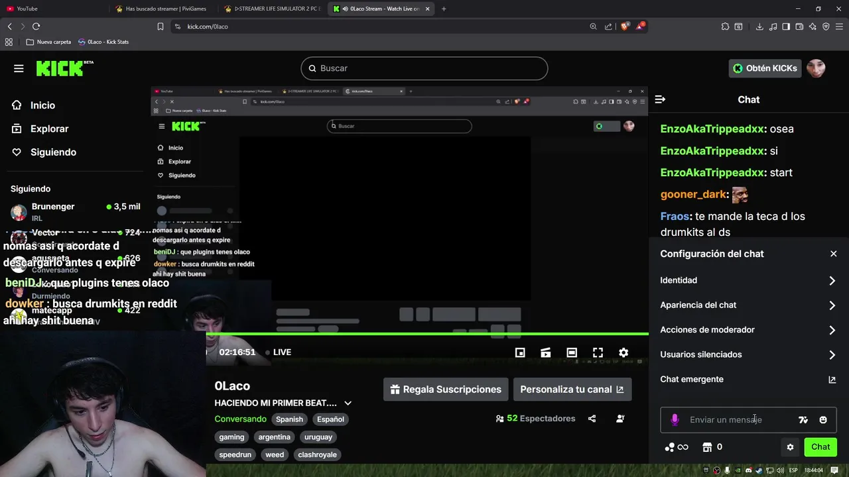Image resolution: width=849 pixels, height=477 pixels.
Task: Click Brave Shields lion icon
Action: tap(624, 26)
